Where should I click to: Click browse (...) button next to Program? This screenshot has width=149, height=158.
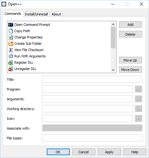click(x=139, y=89)
